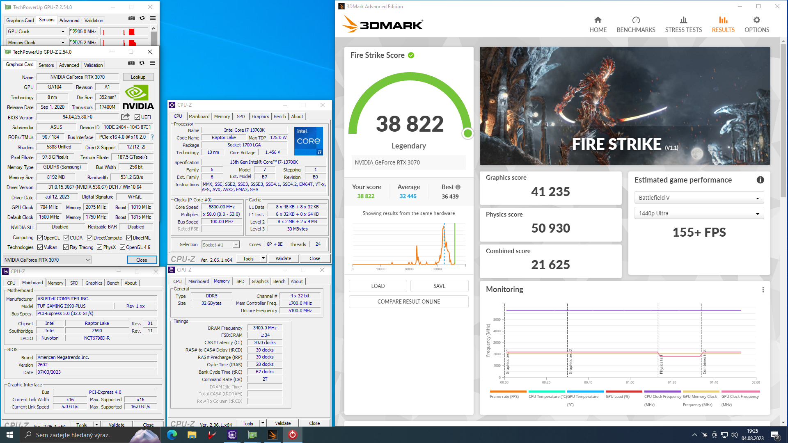Toggle the UEFI checkbox in GPU-Z
788x443 pixels.
137,117
